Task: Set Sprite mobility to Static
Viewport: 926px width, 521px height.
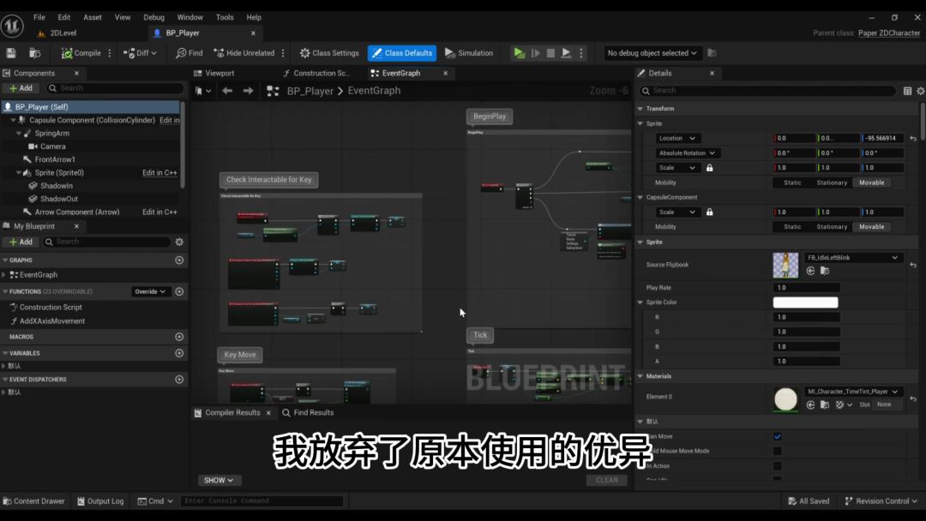Action: click(792, 183)
